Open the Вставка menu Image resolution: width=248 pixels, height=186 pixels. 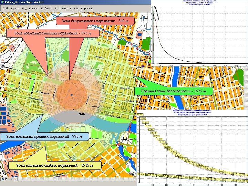coord(34,9)
